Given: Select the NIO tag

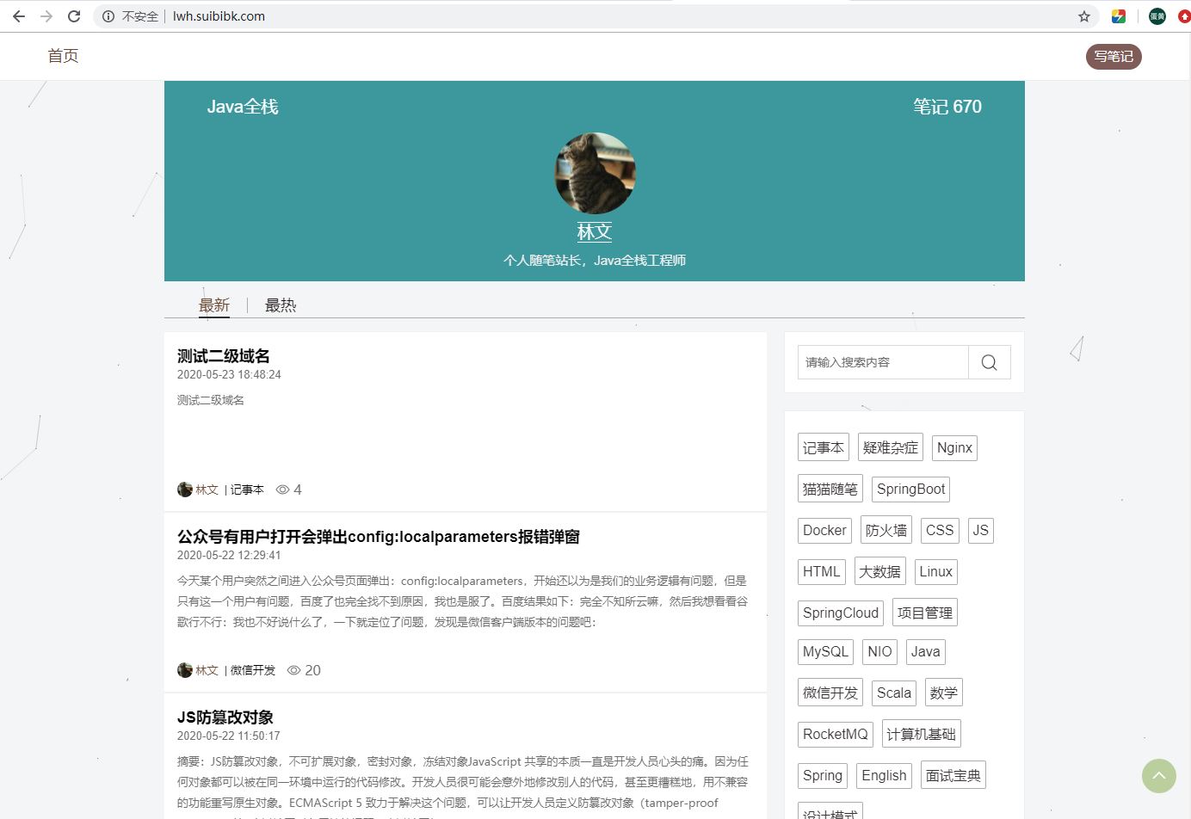Looking at the screenshot, I should (x=880, y=651).
